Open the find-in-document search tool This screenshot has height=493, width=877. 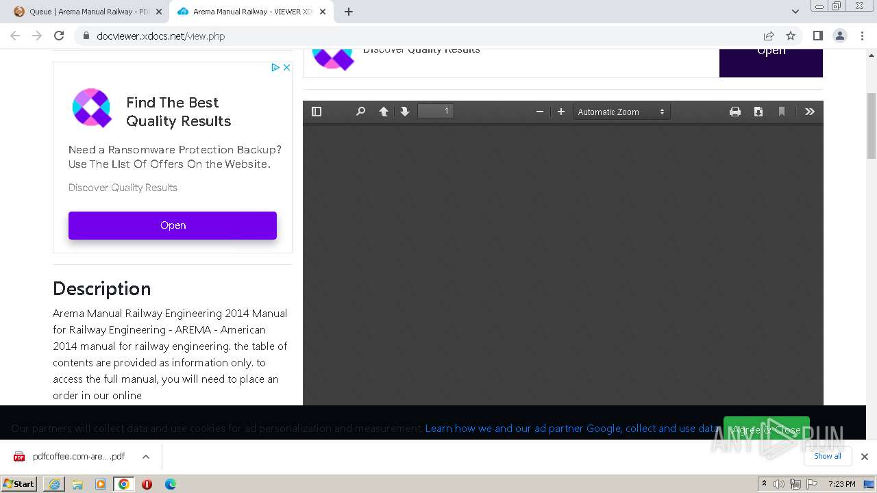(360, 112)
